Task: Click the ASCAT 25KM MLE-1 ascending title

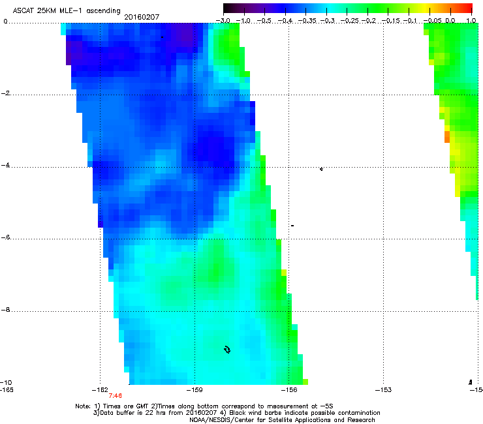Action: click(x=67, y=11)
